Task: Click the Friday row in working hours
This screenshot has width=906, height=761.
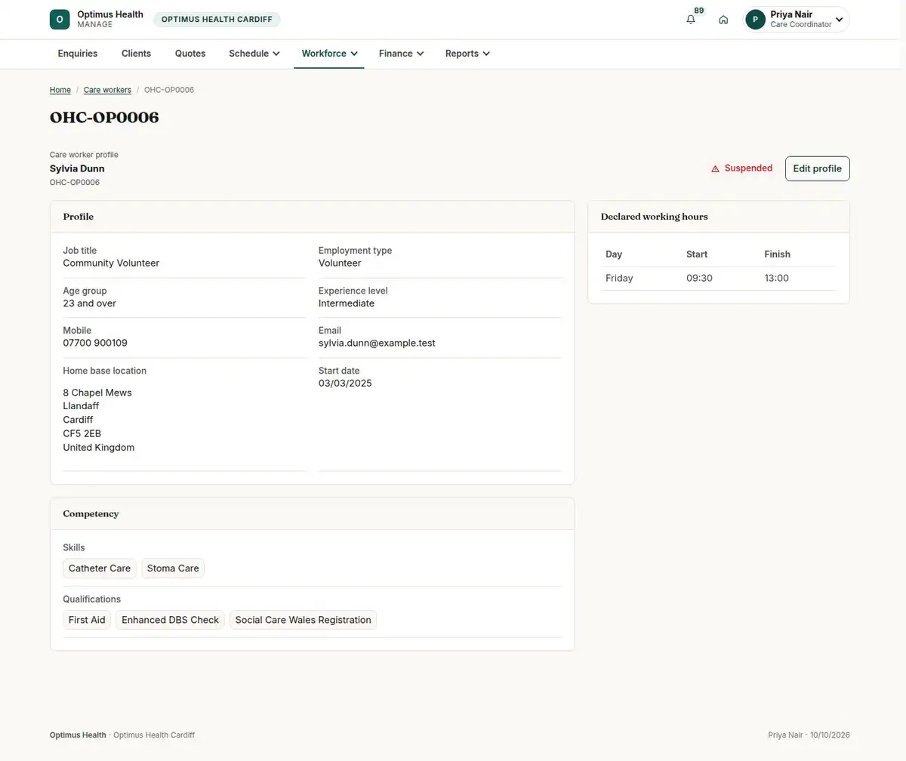Action: pos(719,279)
